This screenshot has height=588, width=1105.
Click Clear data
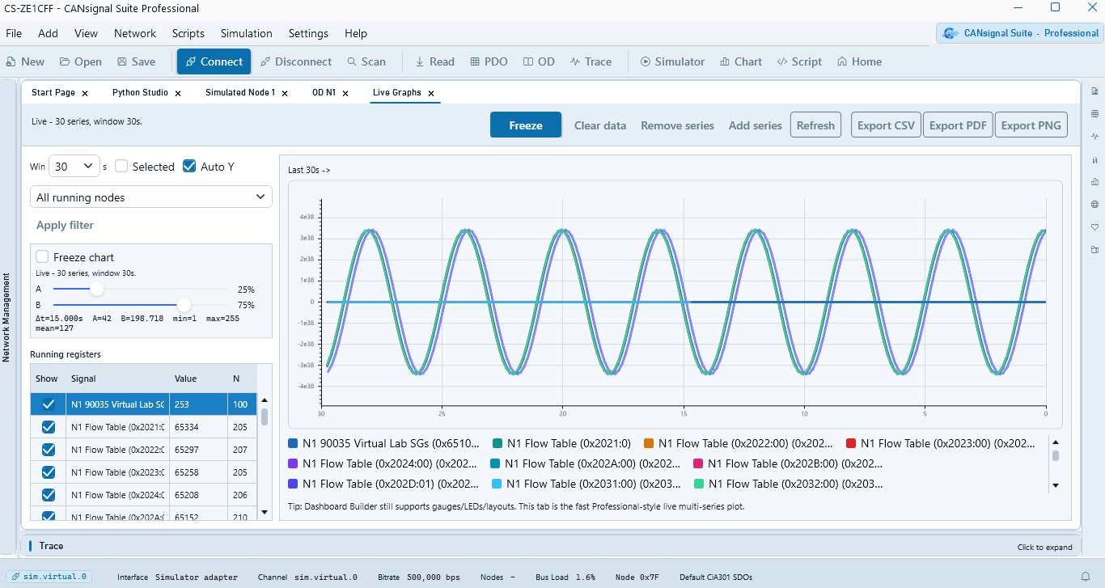click(600, 125)
